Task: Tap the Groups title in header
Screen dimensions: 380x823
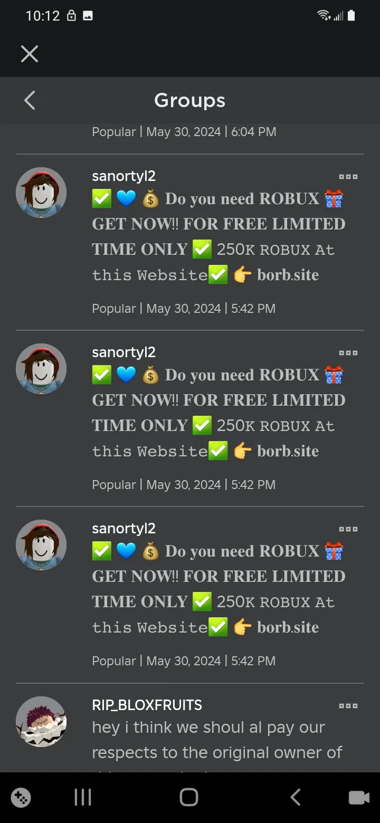Action: [x=190, y=100]
